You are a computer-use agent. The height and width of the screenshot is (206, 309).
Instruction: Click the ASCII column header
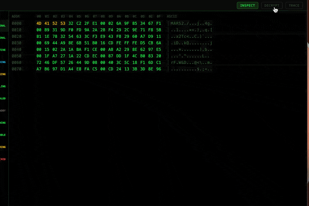[171, 16]
